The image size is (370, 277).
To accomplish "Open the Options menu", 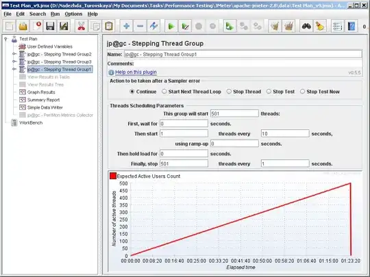I will (x=73, y=14).
